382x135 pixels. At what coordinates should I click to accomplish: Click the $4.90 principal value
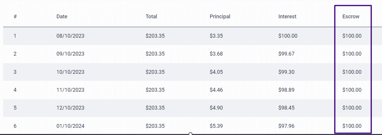216,108
